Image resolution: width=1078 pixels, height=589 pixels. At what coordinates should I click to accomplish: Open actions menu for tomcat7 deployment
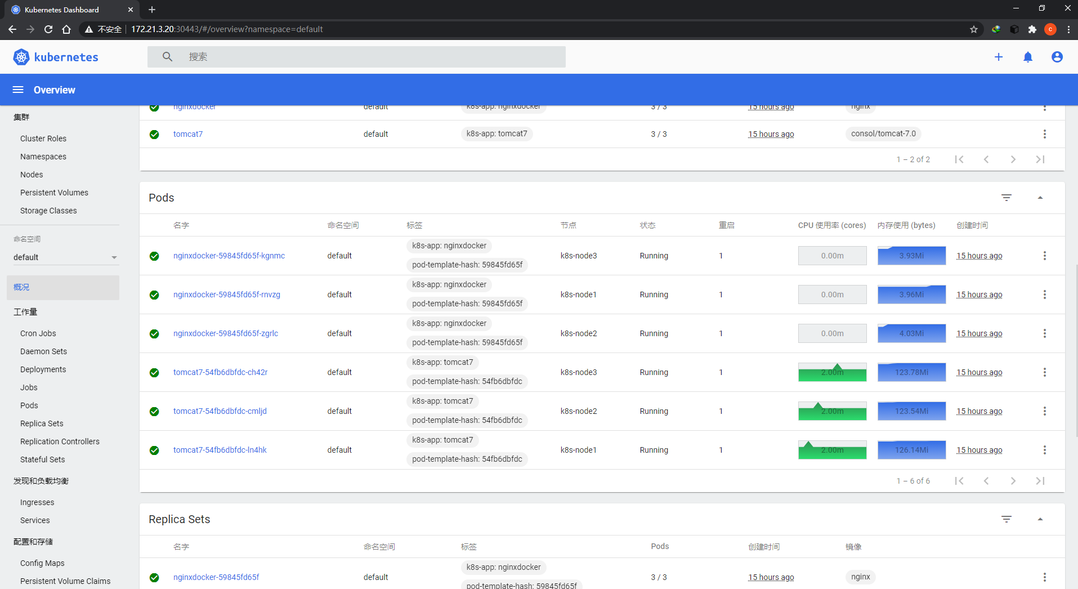click(1045, 134)
